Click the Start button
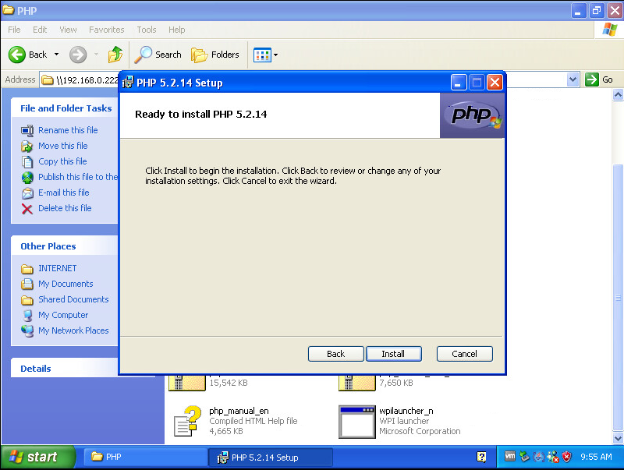The image size is (624, 470). 37,457
